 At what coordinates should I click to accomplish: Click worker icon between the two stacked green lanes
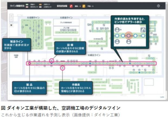pos(97,44)
